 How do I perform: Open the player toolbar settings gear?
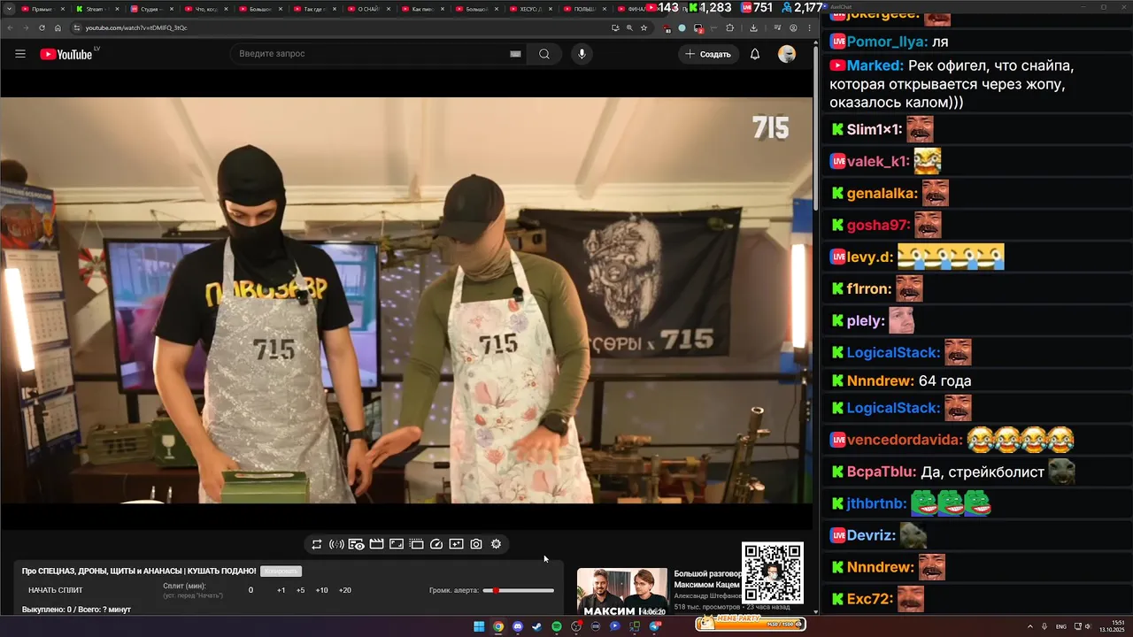[x=496, y=544]
